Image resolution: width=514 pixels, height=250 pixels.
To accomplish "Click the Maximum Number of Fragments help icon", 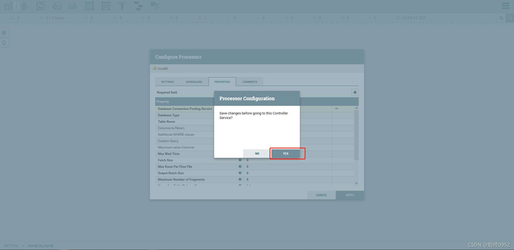I will tap(240, 179).
